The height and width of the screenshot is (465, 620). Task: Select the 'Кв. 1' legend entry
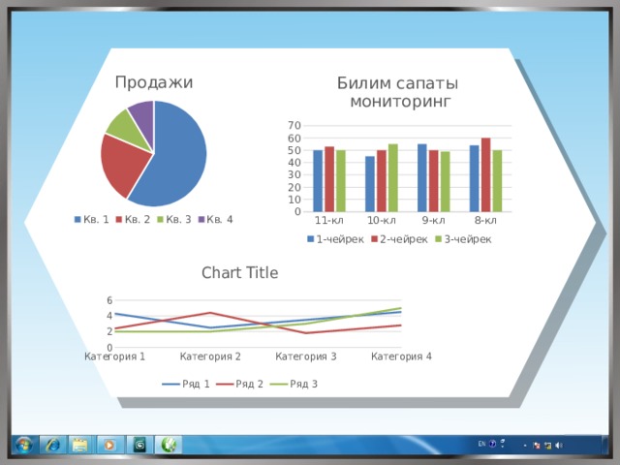[91, 220]
